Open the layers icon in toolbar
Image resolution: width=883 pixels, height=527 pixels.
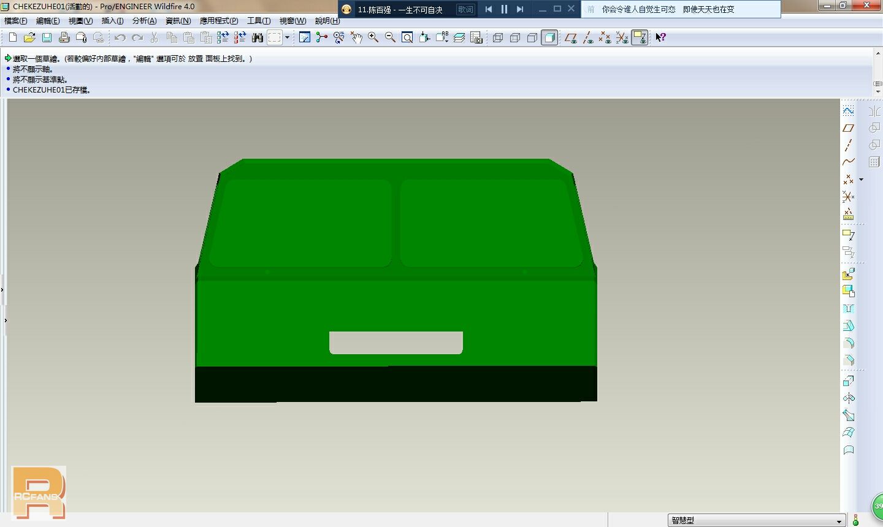(x=459, y=38)
